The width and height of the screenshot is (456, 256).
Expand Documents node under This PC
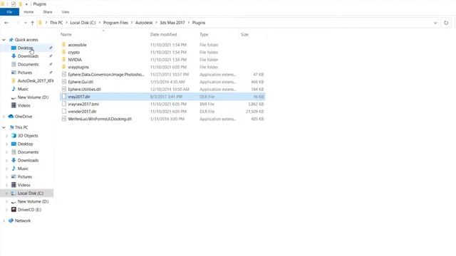pyautogui.click(x=6, y=152)
